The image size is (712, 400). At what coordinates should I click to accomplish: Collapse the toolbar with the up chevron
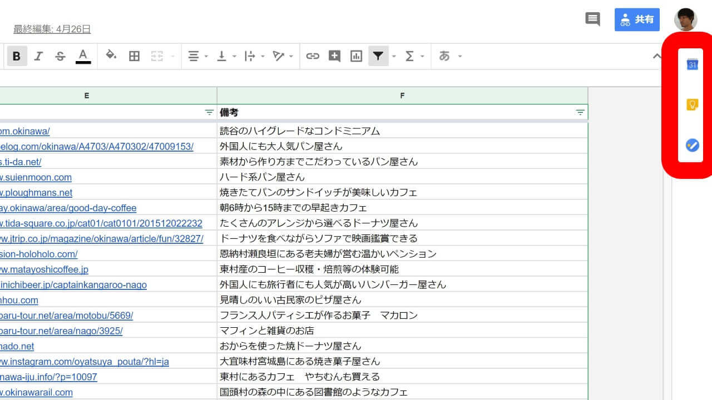pos(656,56)
